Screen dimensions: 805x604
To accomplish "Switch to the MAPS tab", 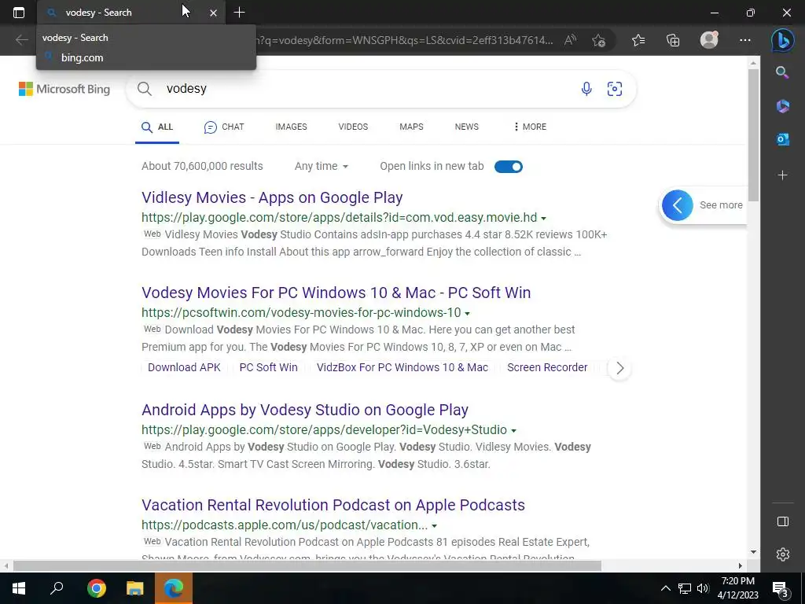I will tap(411, 127).
